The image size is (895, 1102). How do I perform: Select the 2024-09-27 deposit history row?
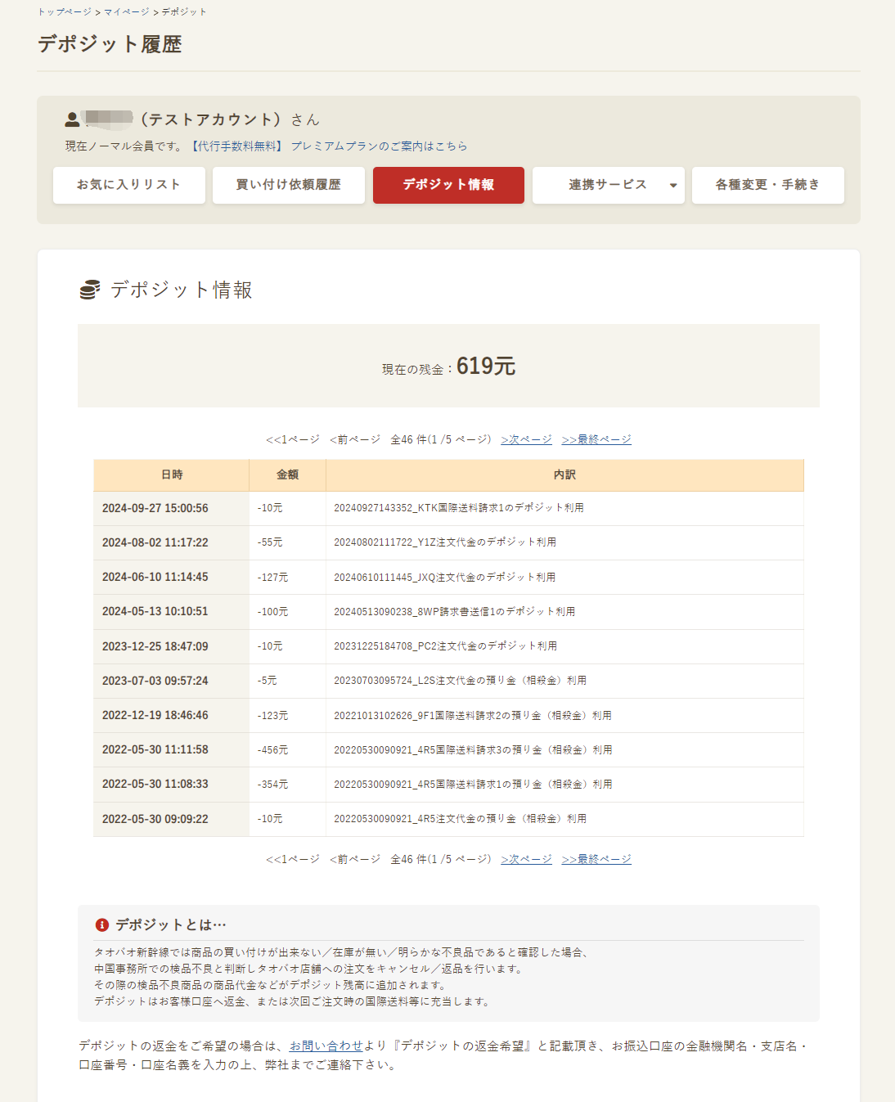(x=448, y=508)
